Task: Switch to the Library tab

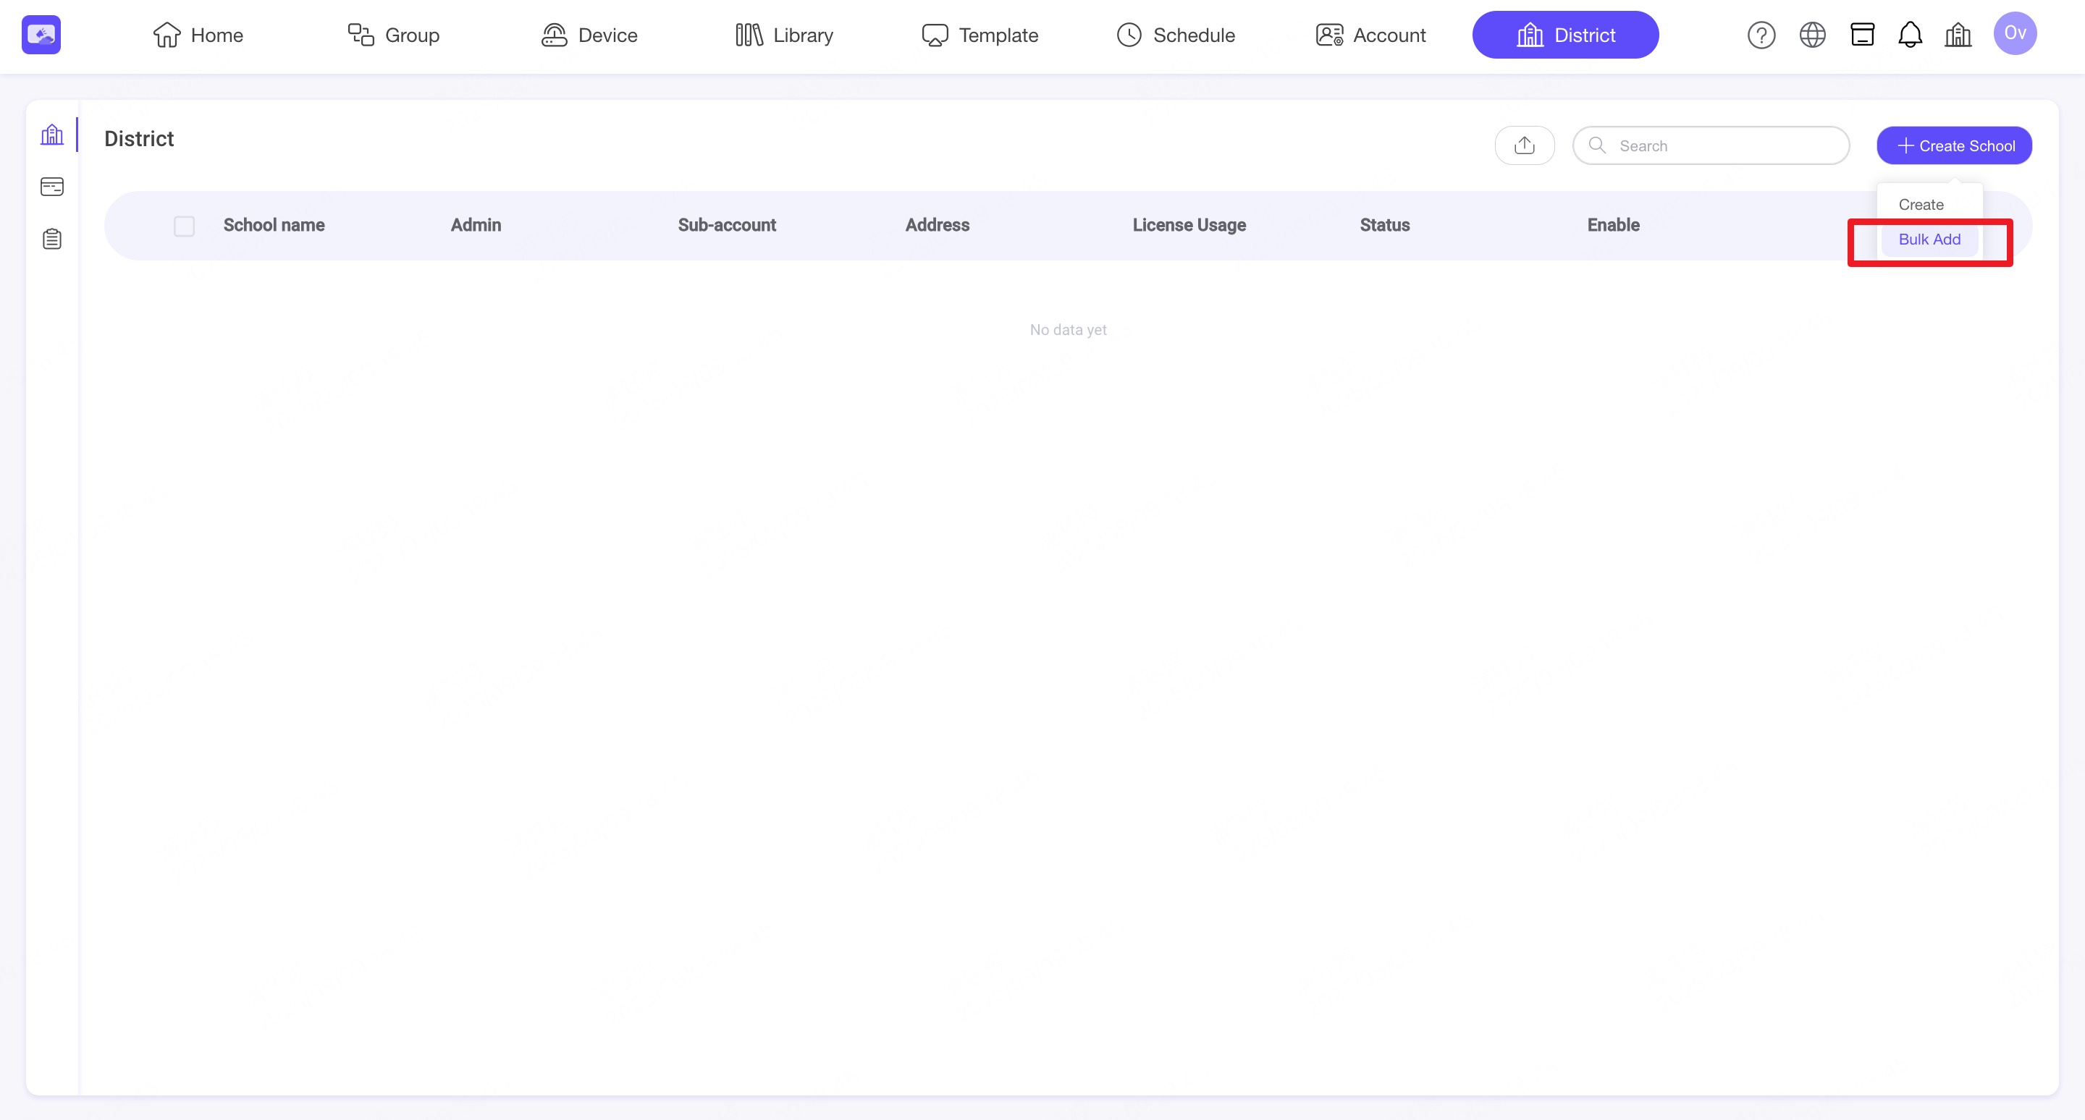Action: coord(783,35)
